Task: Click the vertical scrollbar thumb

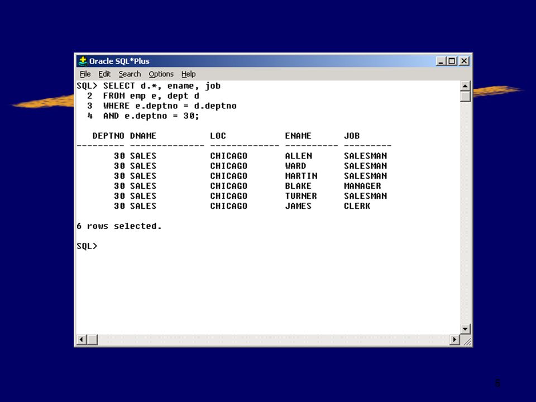Action: click(x=465, y=96)
